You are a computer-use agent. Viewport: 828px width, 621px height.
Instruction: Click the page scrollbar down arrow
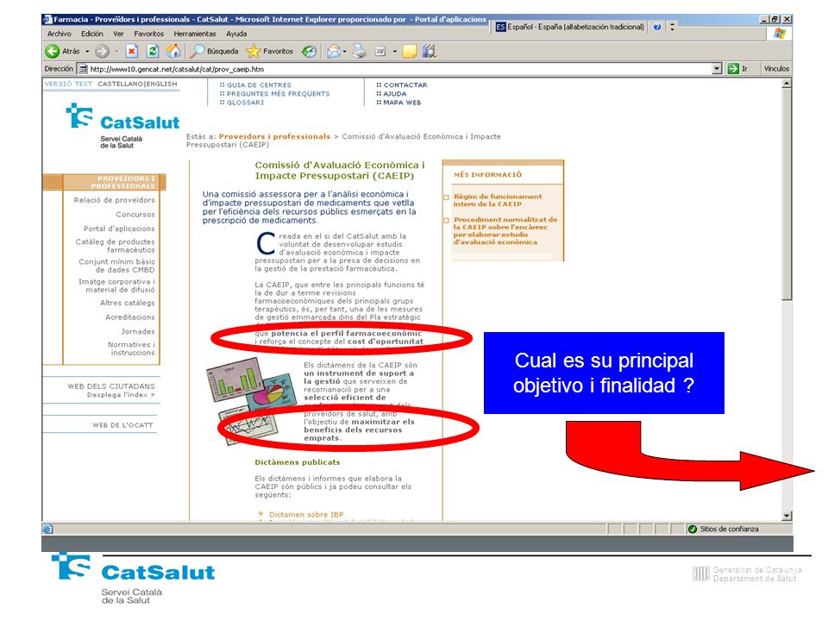[787, 516]
